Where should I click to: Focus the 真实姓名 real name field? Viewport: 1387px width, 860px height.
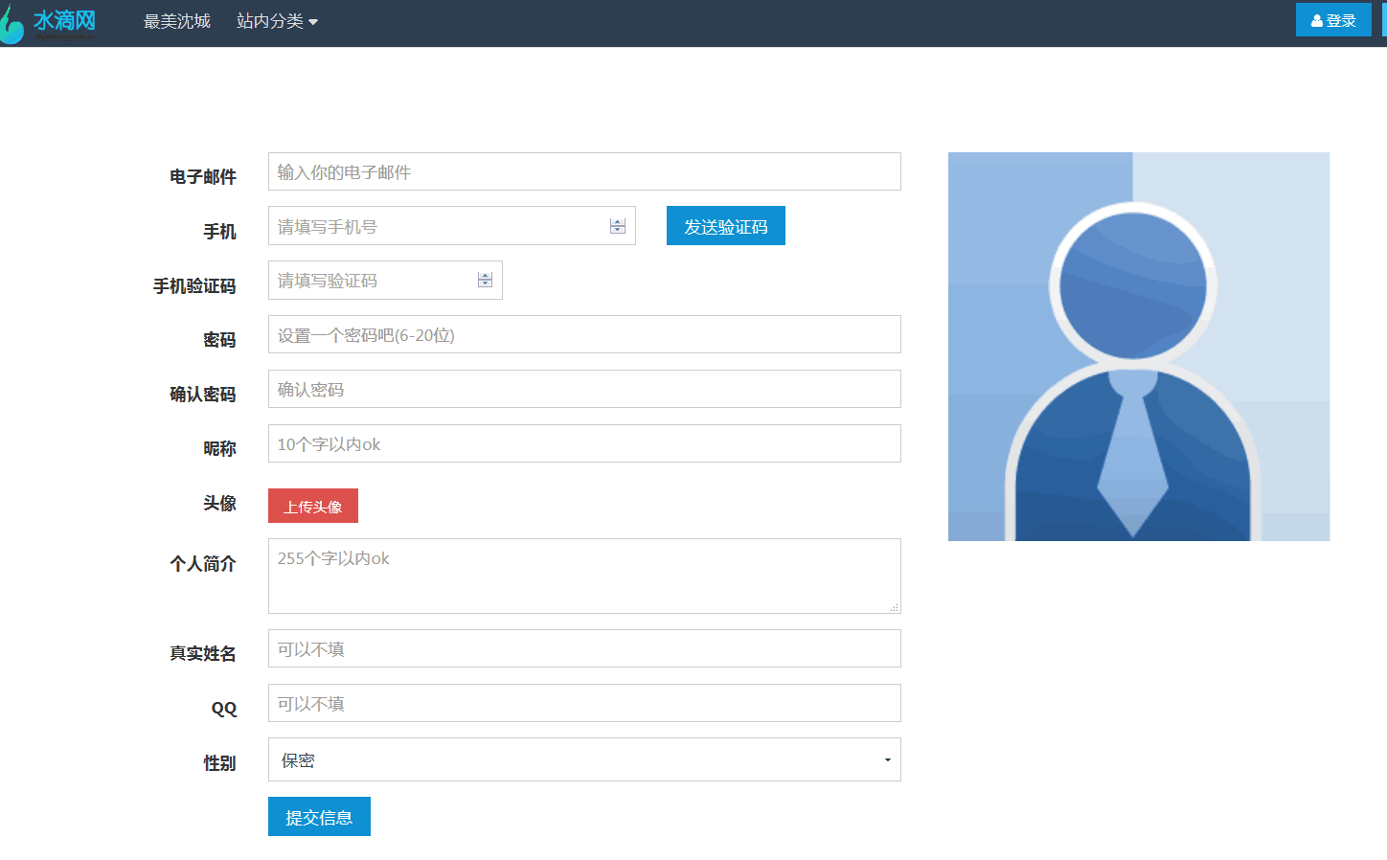(584, 649)
